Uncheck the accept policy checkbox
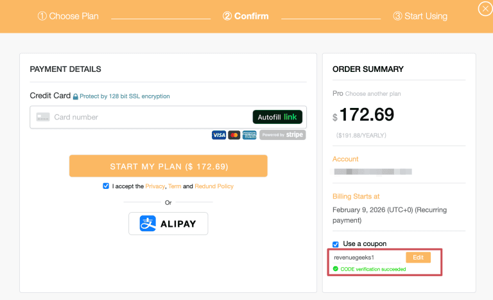Image resolution: width=493 pixels, height=300 pixels. (106, 186)
